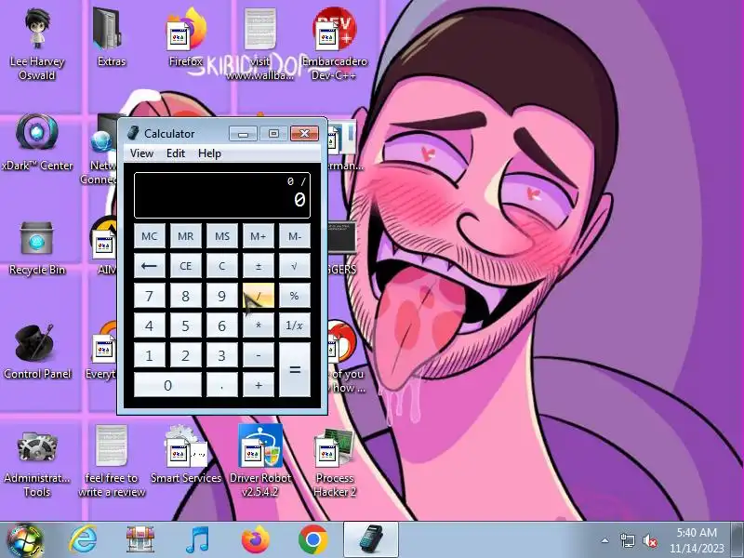Click the plus (+) button
744x558 pixels.
click(x=259, y=385)
